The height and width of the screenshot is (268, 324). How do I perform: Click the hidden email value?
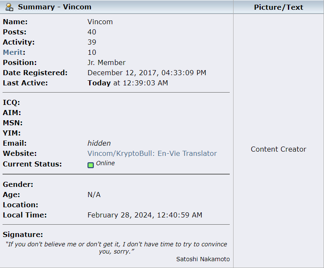[99, 143]
